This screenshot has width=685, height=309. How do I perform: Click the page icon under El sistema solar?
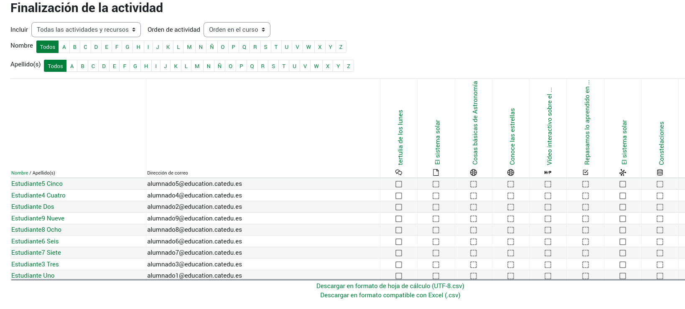(x=436, y=172)
